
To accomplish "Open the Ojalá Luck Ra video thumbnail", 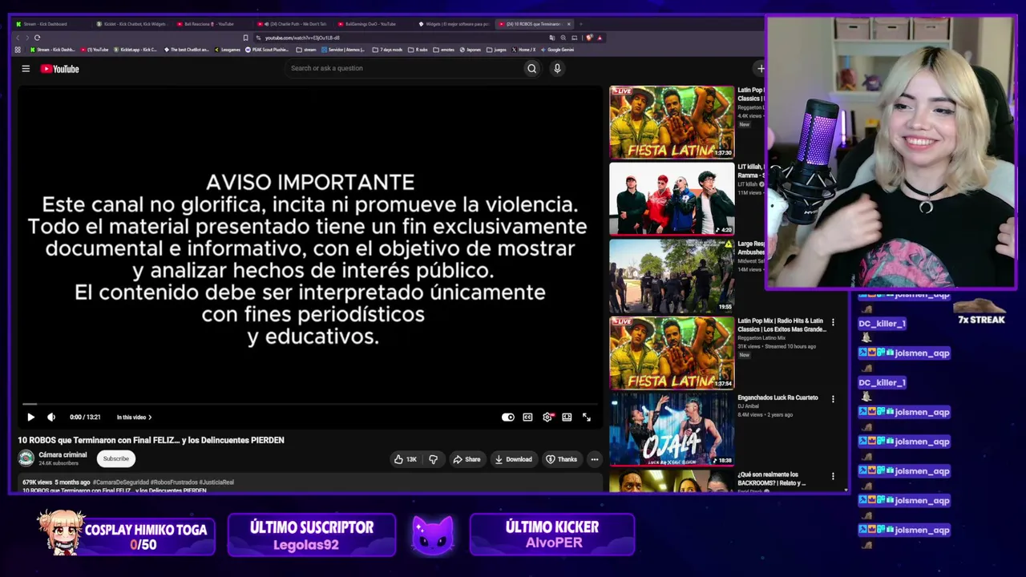I will pos(672,430).
